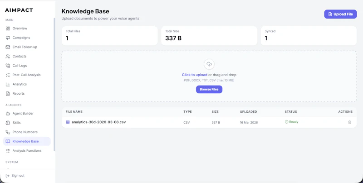363x183 pixels.
Task: Click the Upload File button
Action: 340,14
